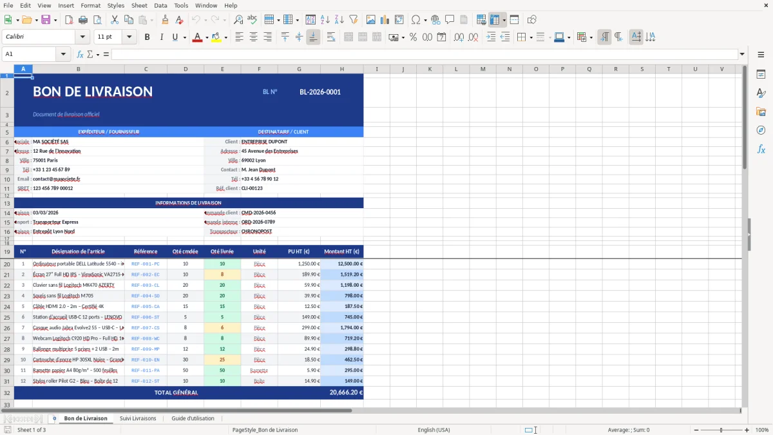Open the font color dropdown arrow
Image resolution: width=773 pixels, height=435 pixels.
pos(207,37)
